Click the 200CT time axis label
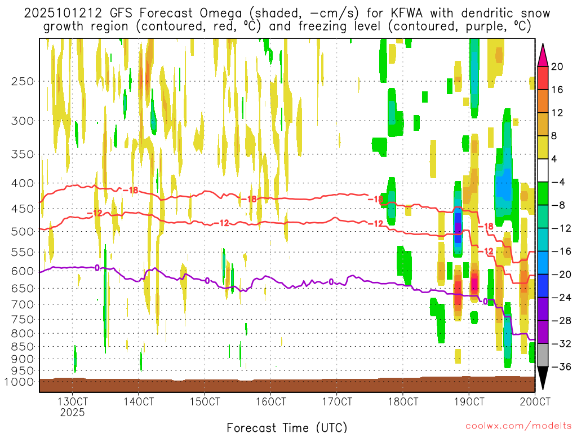Viewport: 577px width, 433px height. click(x=535, y=401)
